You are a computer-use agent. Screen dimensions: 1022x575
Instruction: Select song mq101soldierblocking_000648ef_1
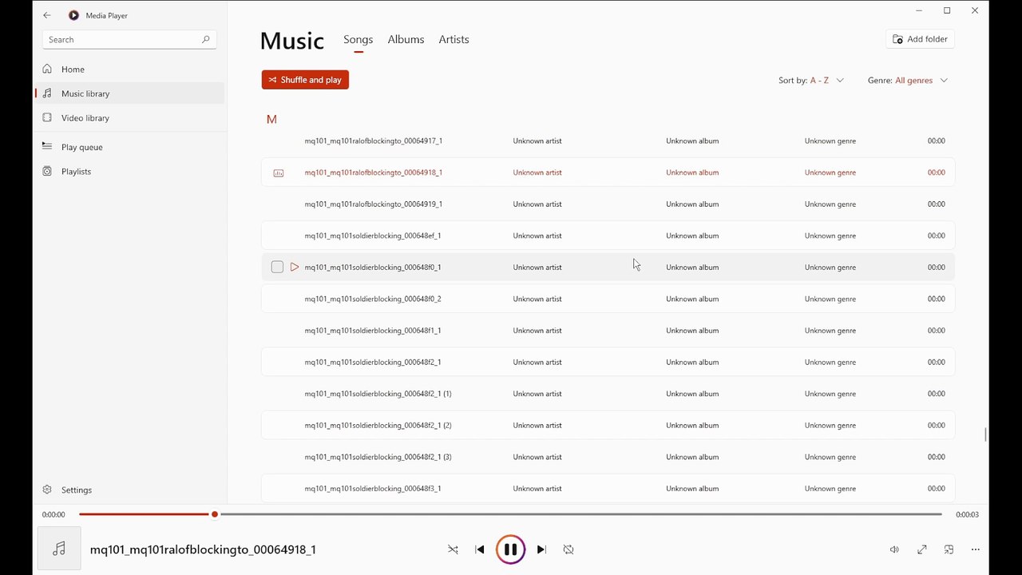click(x=608, y=236)
